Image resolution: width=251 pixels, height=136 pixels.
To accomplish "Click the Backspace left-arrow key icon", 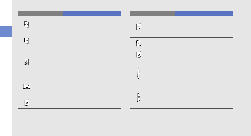I will 139,43.
